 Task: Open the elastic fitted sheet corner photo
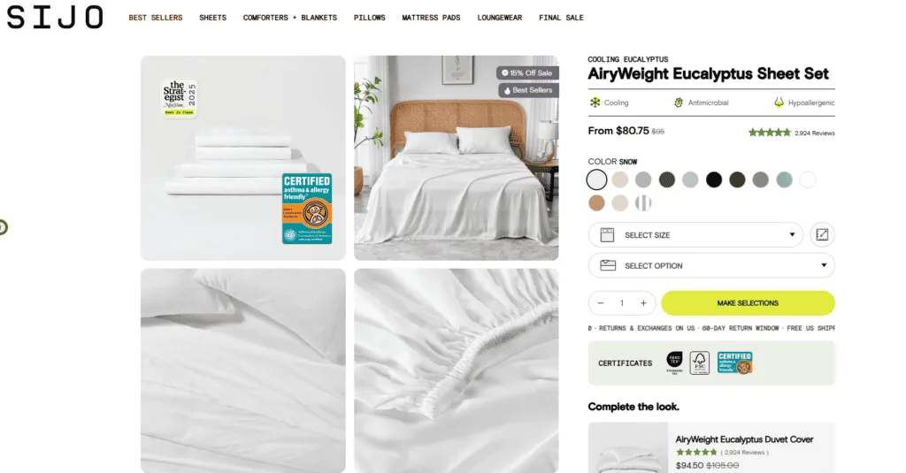[456, 370]
